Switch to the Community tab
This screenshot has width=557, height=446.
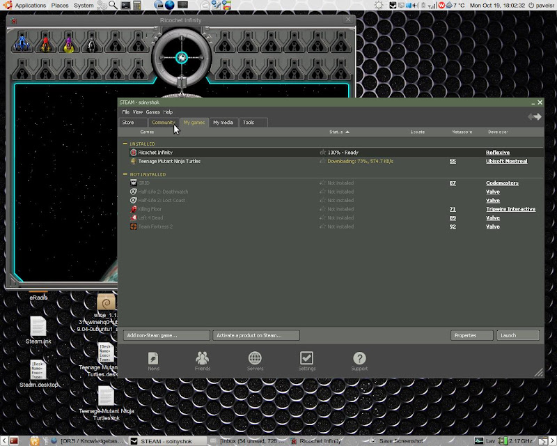164,123
